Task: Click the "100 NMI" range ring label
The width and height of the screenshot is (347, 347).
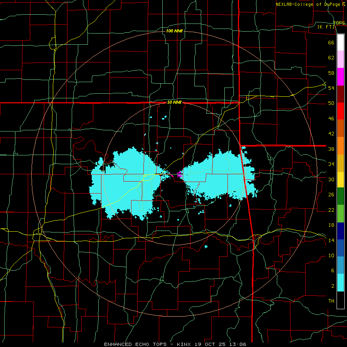Action: (x=174, y=31)
